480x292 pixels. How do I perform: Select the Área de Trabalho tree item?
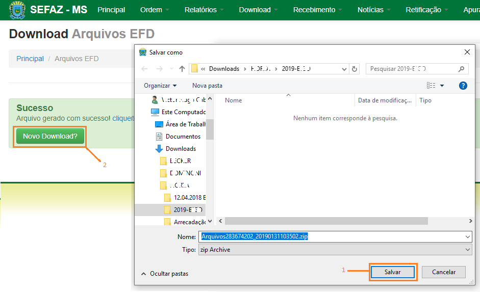click(x=185, y=124)
